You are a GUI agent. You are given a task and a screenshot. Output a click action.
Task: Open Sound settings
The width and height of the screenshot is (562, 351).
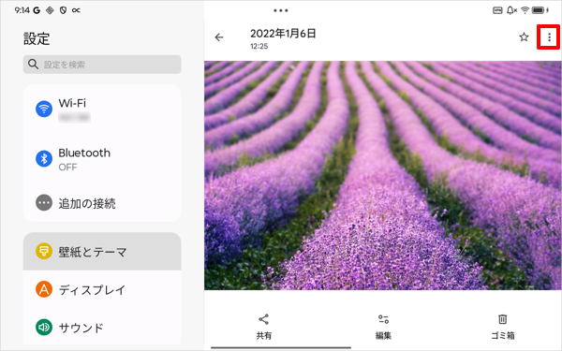pyautogui.click(x=102, y=327)
